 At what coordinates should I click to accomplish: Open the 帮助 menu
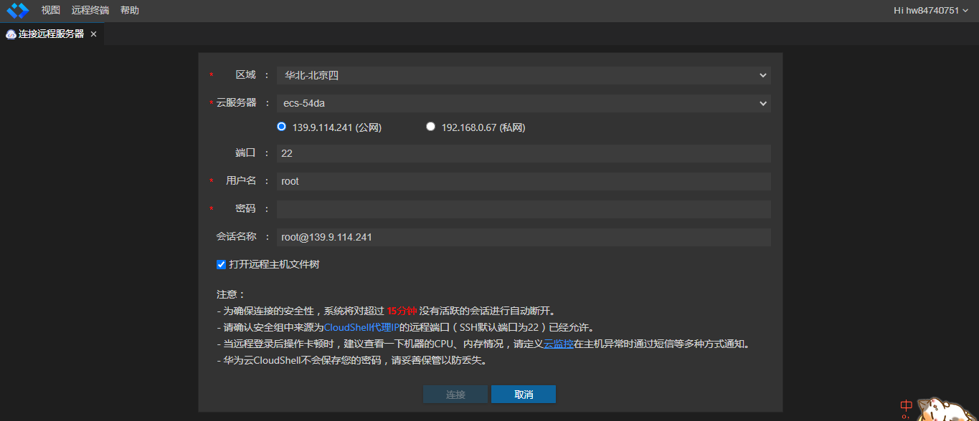tap(130, 10)
